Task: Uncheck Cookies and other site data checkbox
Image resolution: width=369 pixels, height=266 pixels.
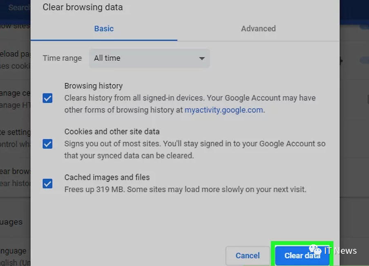Action: click(x=47, y=144)
